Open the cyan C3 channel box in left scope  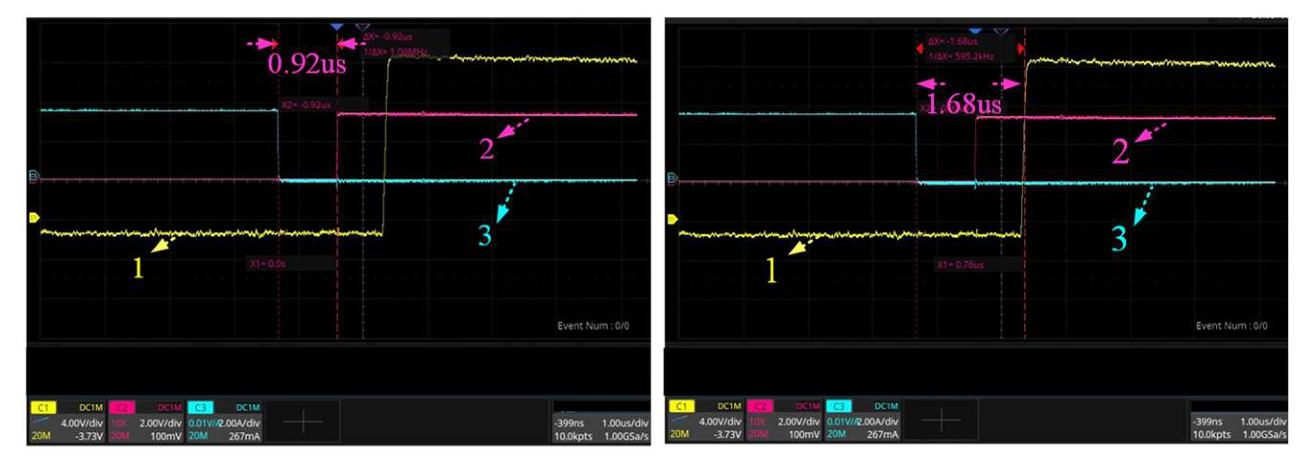(225, 422)
